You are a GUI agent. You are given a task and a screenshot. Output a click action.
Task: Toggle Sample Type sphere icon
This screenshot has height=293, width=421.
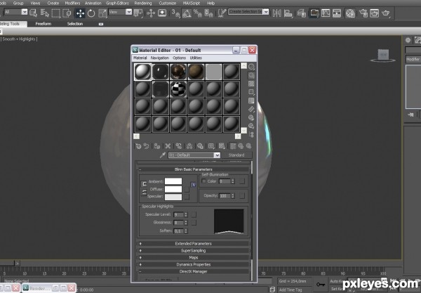coord(251,67)
